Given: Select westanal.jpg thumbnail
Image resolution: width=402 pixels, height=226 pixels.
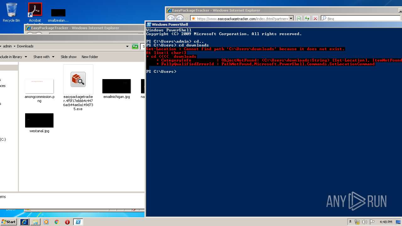Looking at the screenshot, I should click(39, 120).
